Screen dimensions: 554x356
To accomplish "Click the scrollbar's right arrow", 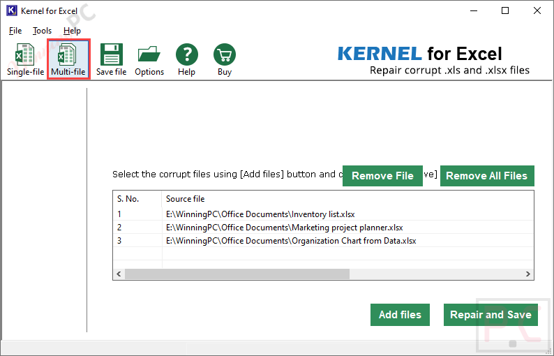I will [x=528, y=274].
